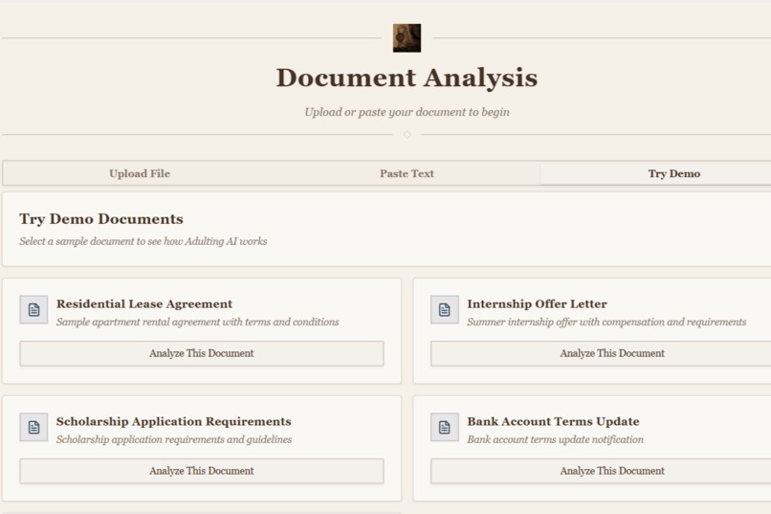Click the Scholarship Application Requirements document icon
Viewport: 771px width, 514px height.
point(33,427)
